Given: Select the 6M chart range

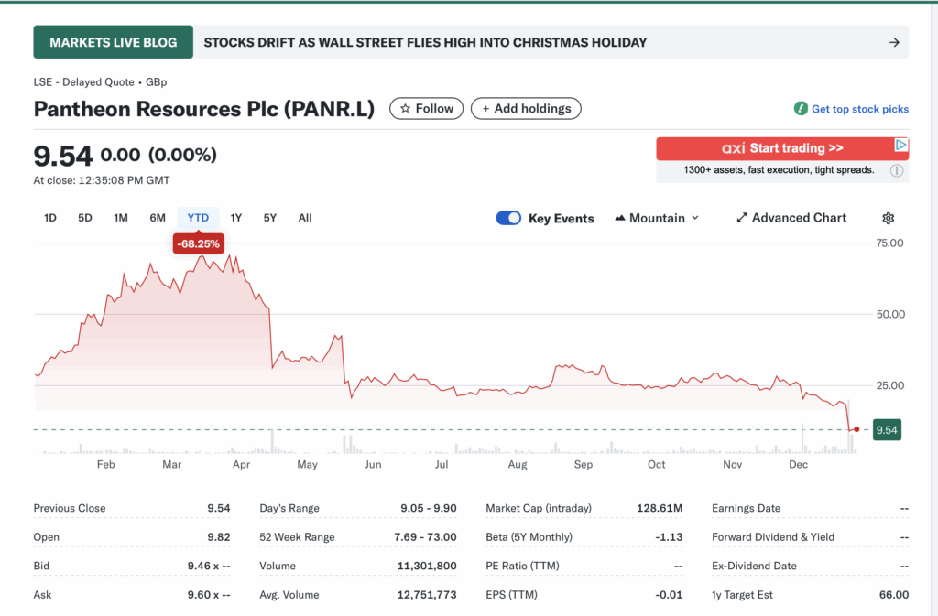Looking at the screenshot, I should 157,218.
